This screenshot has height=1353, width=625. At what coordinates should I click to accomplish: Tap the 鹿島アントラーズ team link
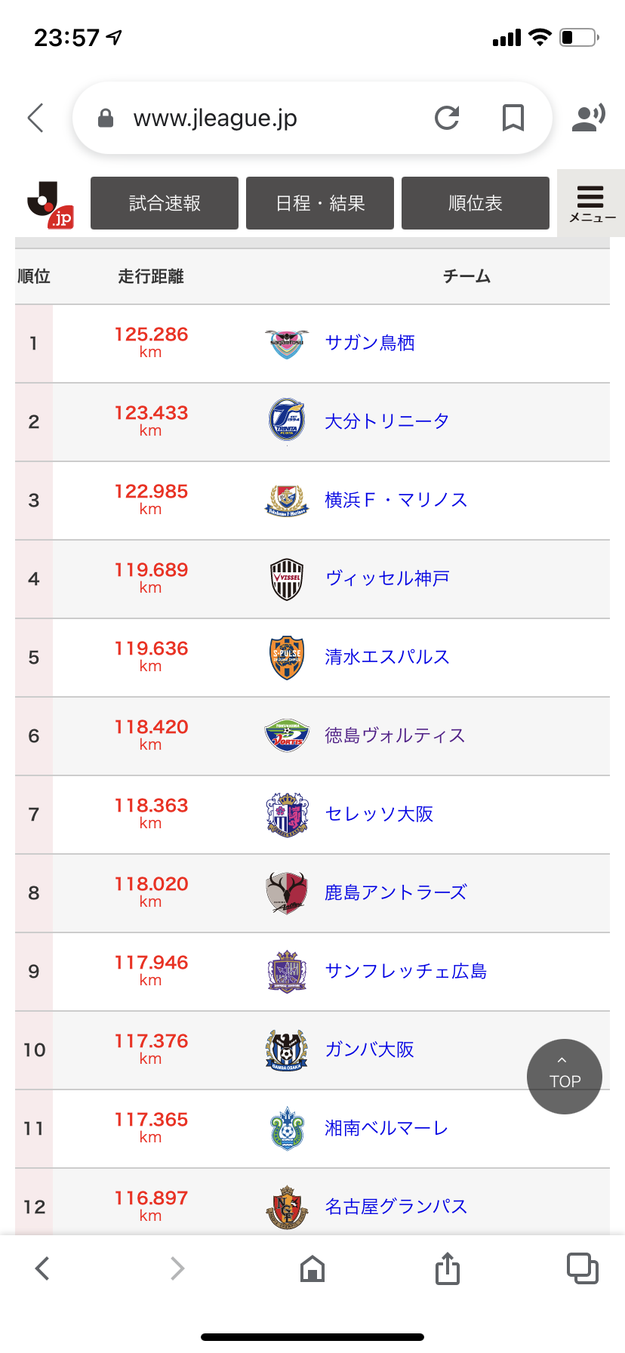(x=396, y=892)
